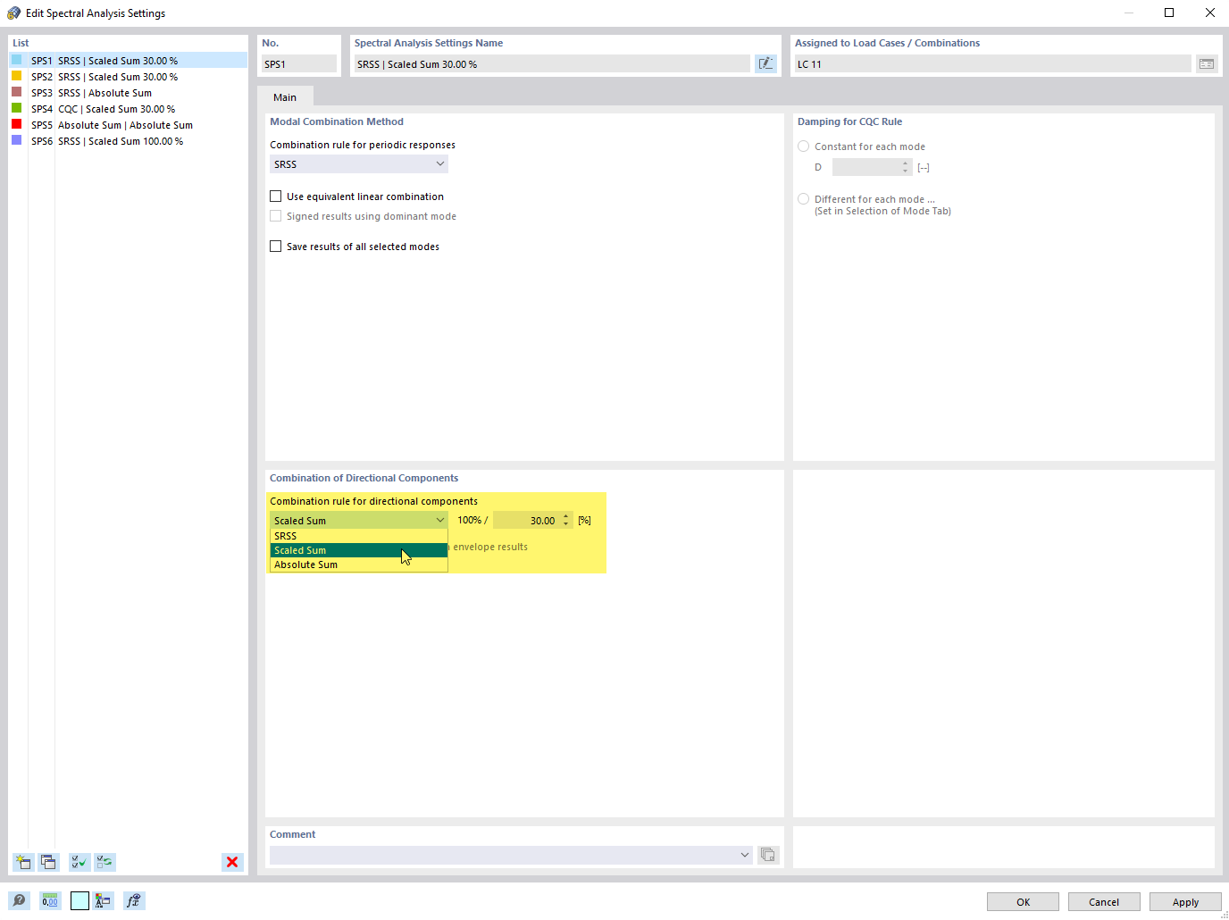
Task: Switch to the Main tab
Action: (285, 97)
